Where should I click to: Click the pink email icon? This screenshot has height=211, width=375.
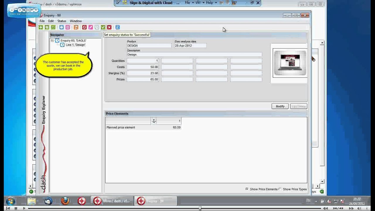(x=68, y=27)
